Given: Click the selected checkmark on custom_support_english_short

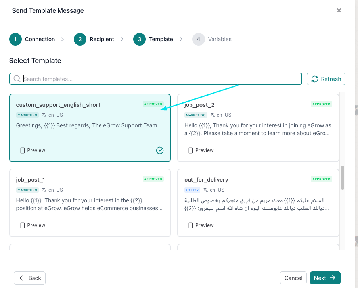Looking at the screenshot, I should click(x=160, y=150).
